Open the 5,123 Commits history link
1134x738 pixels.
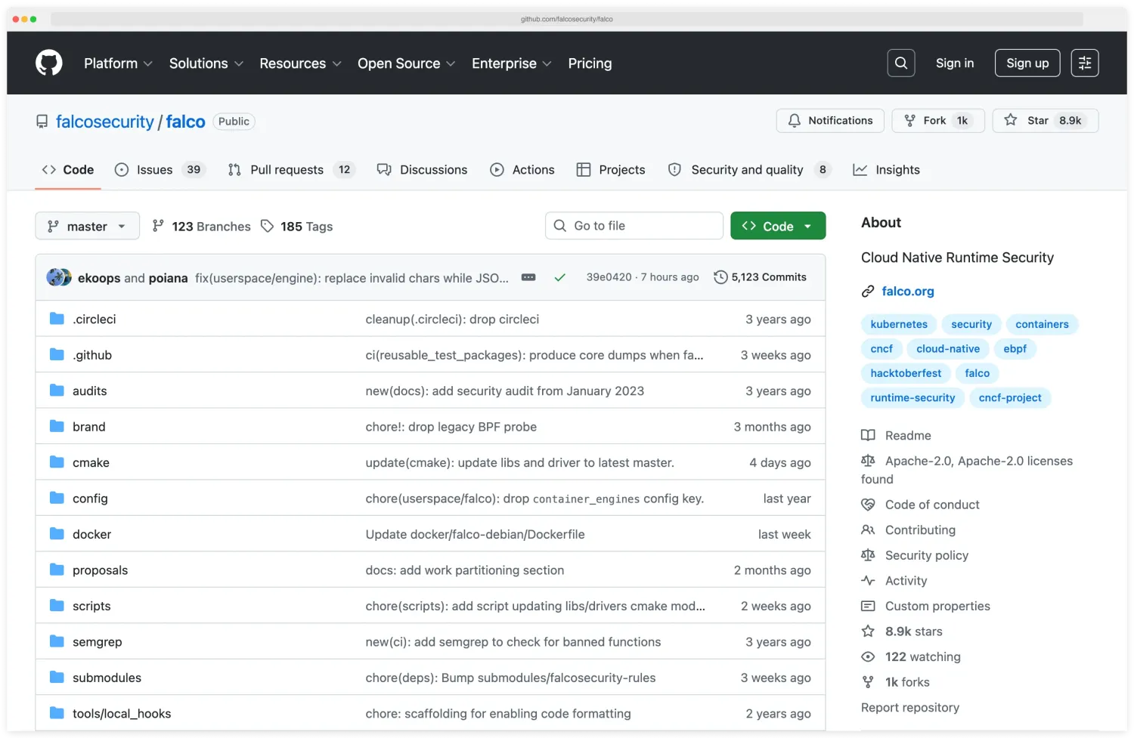coord(761,277)
